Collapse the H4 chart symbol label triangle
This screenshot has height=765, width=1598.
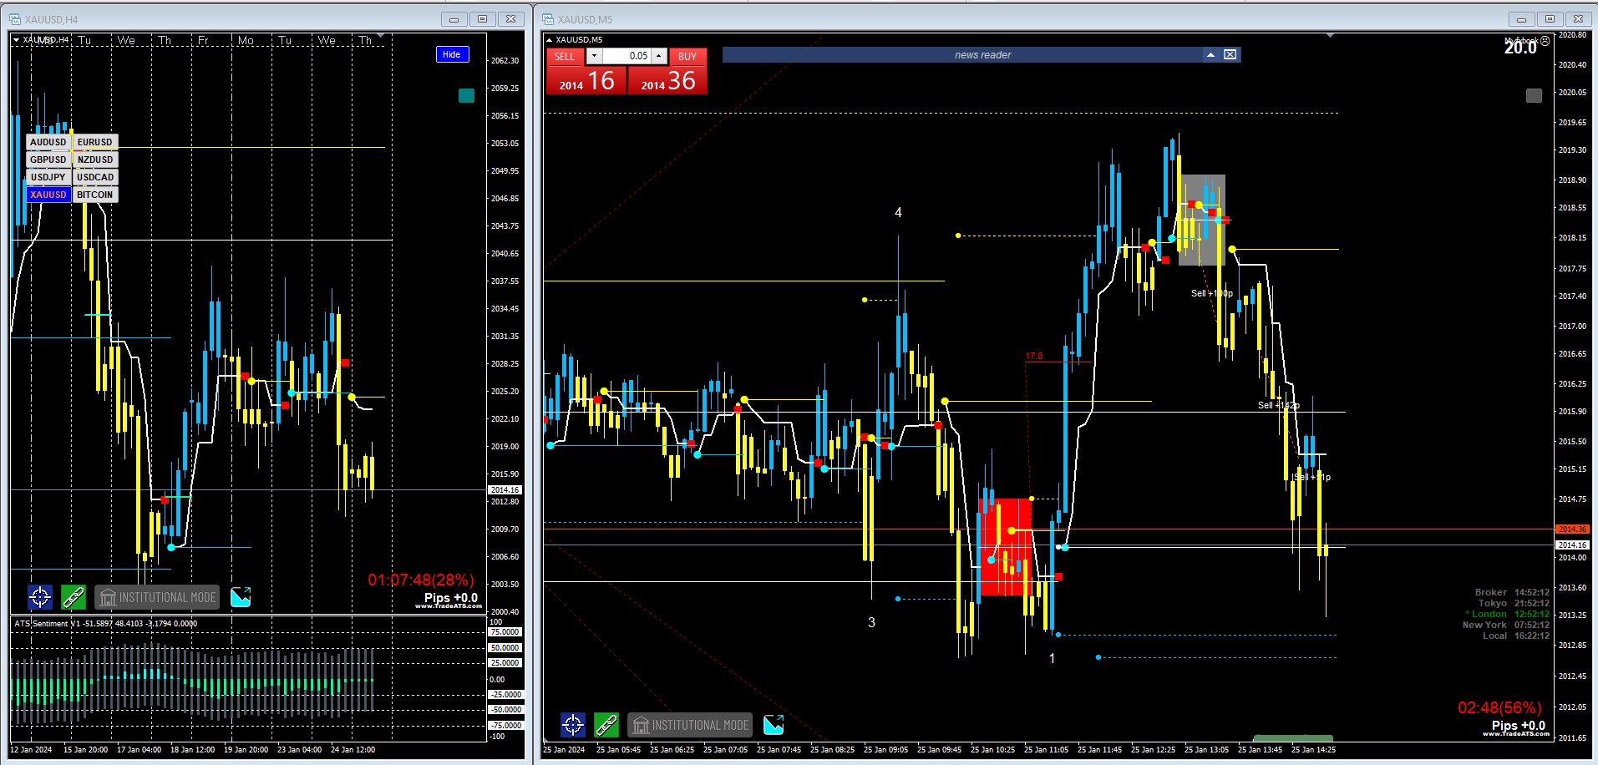[x=16, y=39]
